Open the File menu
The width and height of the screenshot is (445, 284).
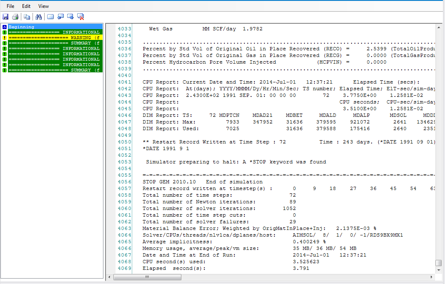point(10,6)
